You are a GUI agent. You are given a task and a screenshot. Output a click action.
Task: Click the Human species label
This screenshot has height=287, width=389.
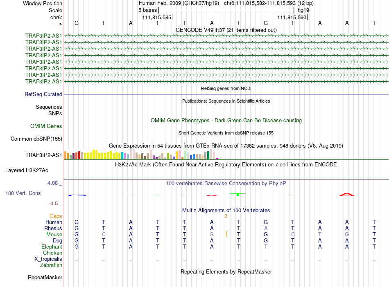(x=54, y=222)
